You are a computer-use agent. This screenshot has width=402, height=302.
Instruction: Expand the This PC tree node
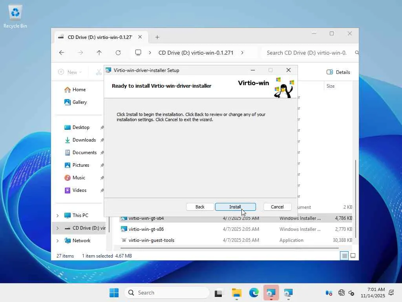point(57,215)
